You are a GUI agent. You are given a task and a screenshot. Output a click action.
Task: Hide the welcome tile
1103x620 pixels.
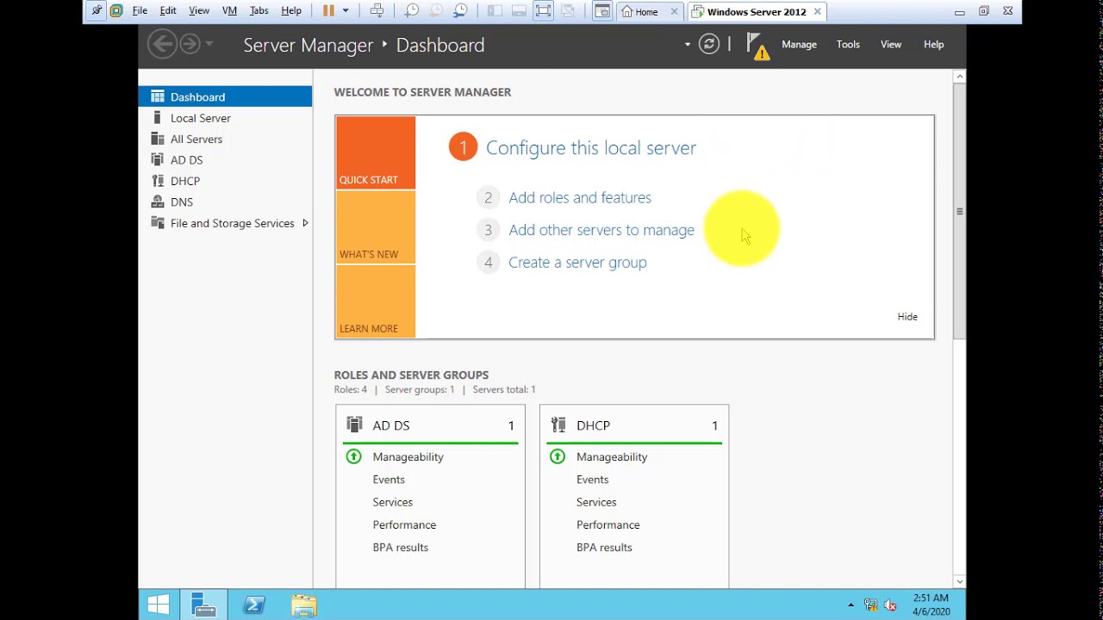coord(907,316)
